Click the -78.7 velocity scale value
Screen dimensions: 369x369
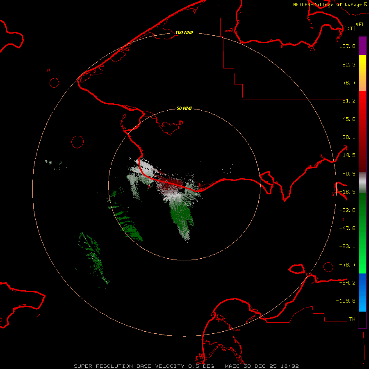tap(347, 264)
